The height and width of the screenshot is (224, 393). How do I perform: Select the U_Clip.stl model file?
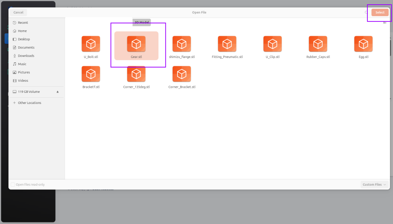coord(272,47)
